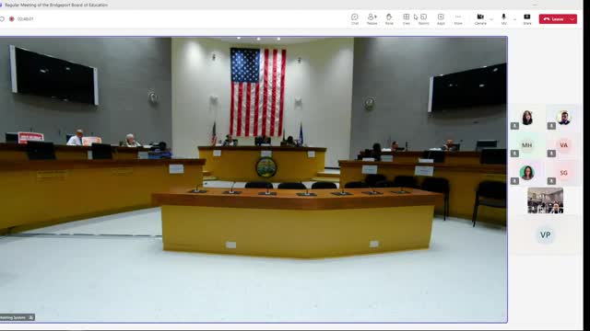Open the Chat panel
Screen dimensions: 590x331
pos(354,19)
